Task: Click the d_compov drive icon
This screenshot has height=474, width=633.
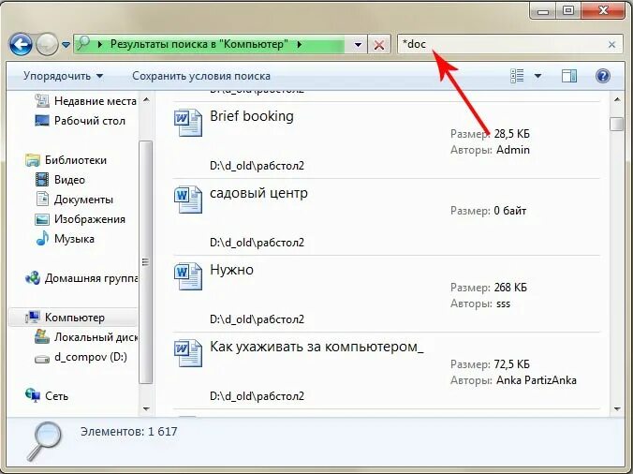Action: pos(42,359)
